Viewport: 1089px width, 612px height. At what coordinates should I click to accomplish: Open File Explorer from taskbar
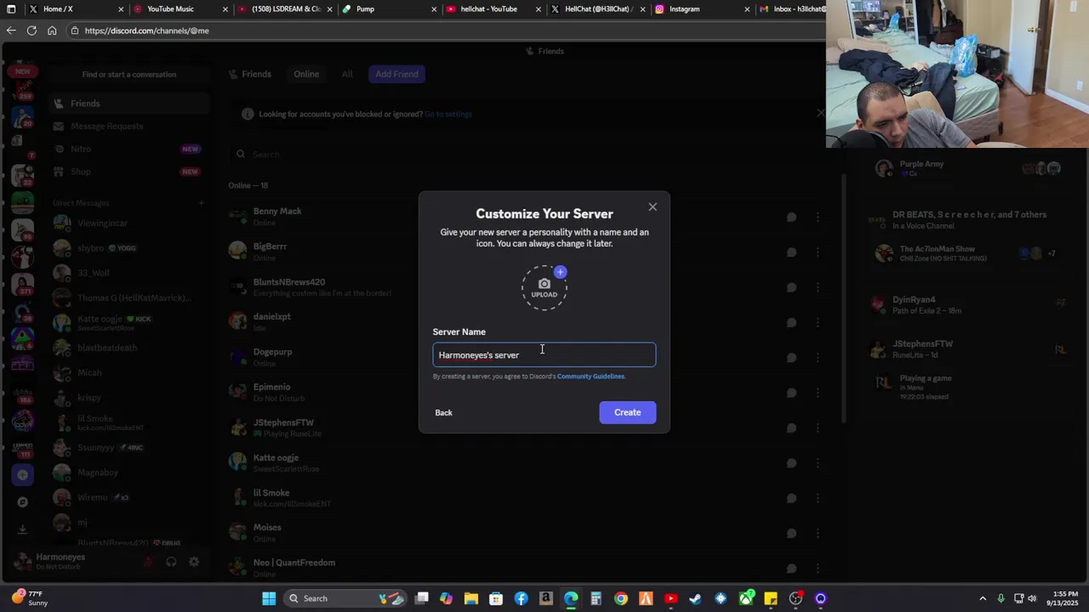pyautogui.click(x=471, y=598)
